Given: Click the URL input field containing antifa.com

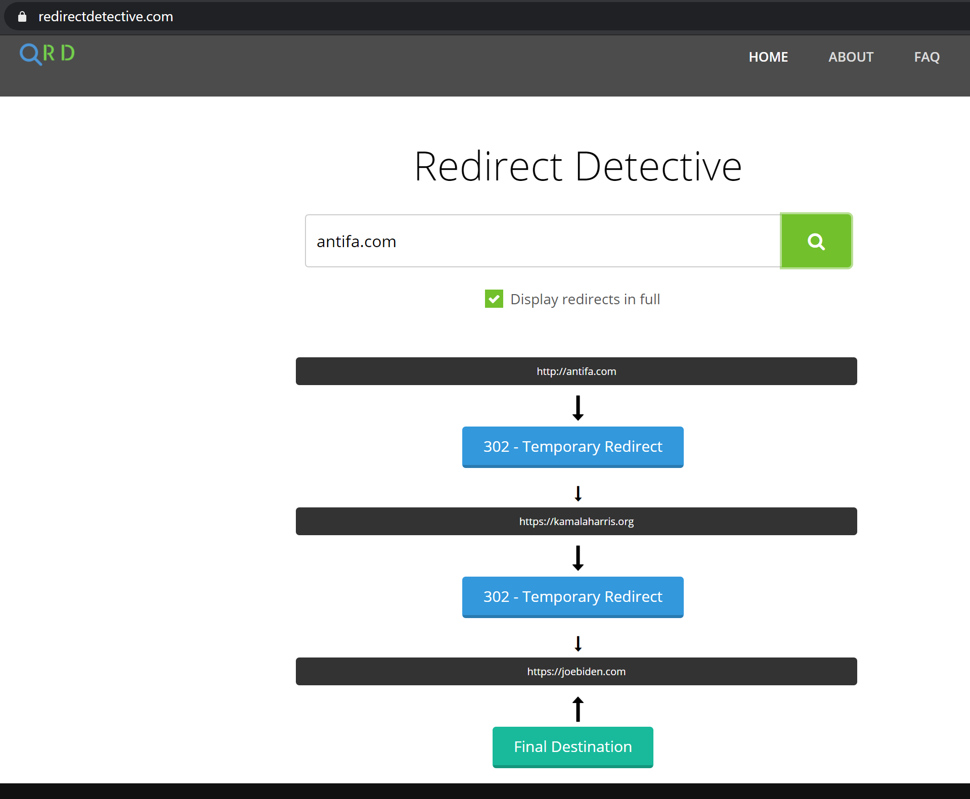Looking at the screenshot, I should click(x=543, y=241).
